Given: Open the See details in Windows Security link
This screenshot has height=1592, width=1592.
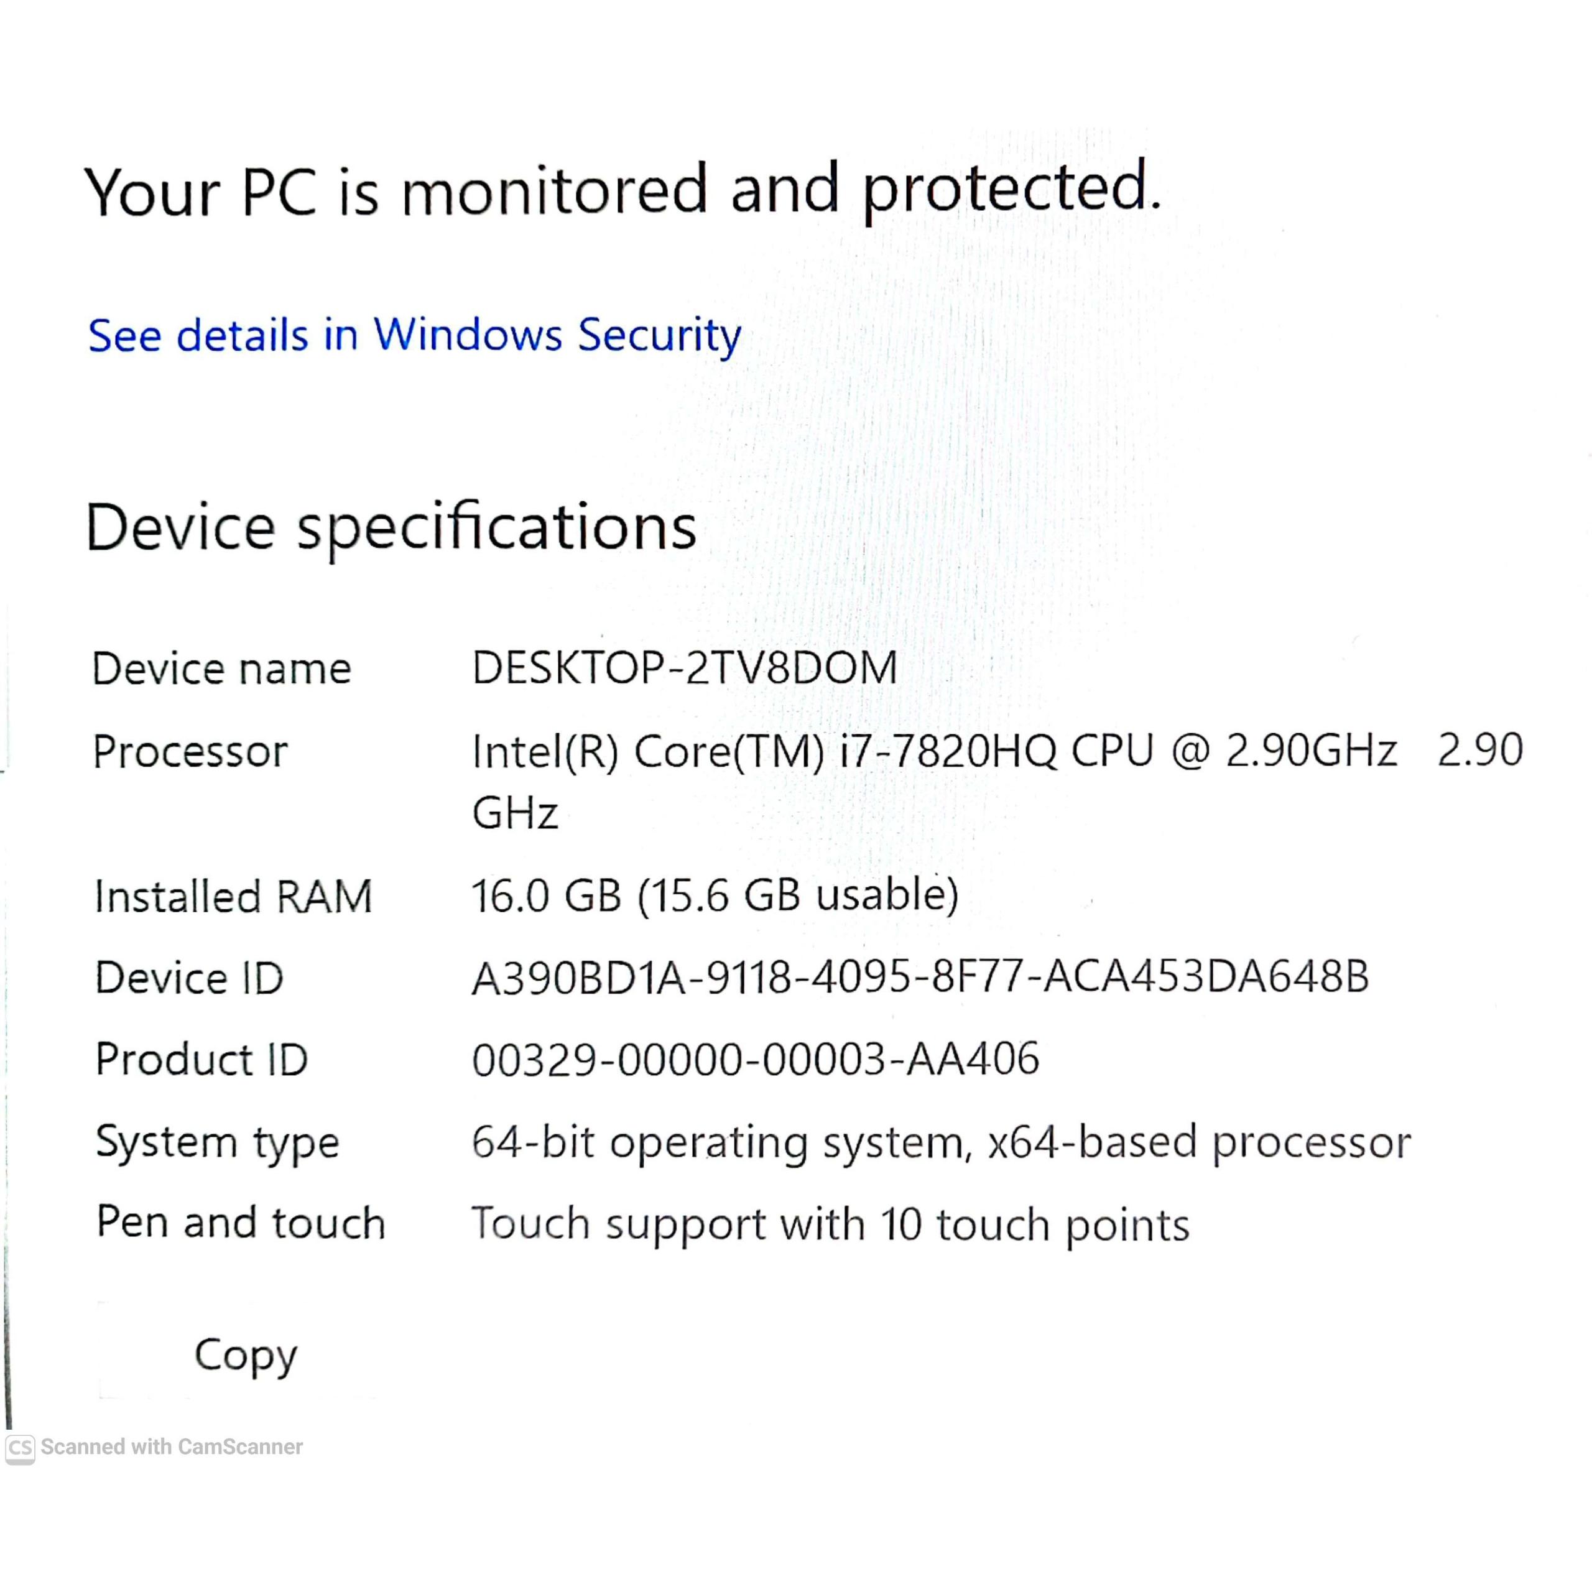Looking at the screenshot, I should pos(415,335).
